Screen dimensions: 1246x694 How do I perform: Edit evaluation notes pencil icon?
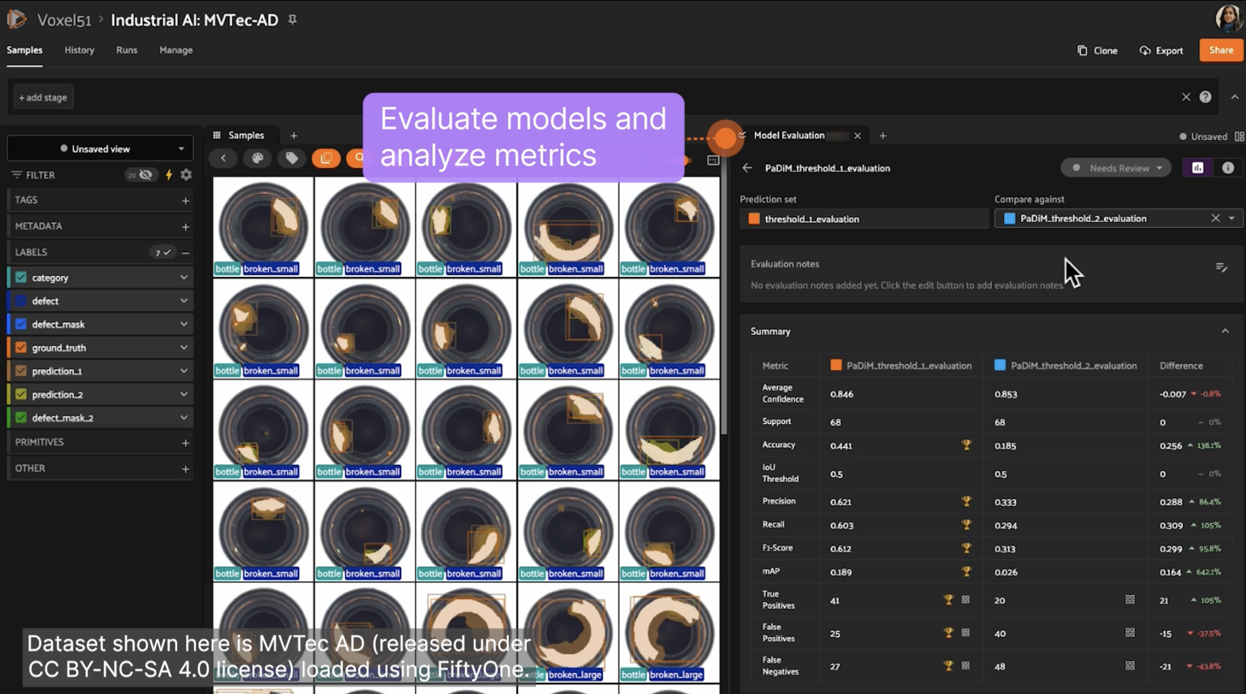tap(1221, 267)
